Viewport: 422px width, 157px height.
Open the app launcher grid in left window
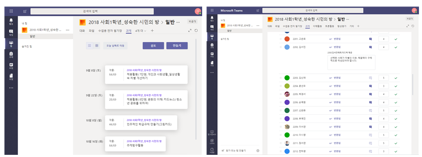click(x=11, y=11)
